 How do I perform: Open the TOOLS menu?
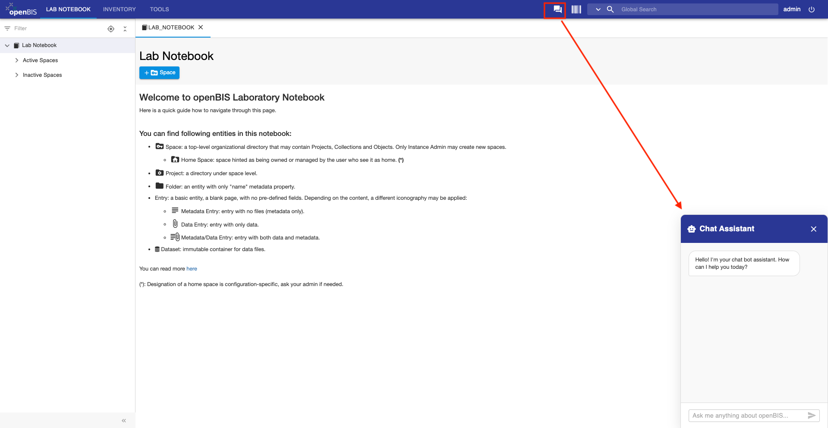(160, 9)
